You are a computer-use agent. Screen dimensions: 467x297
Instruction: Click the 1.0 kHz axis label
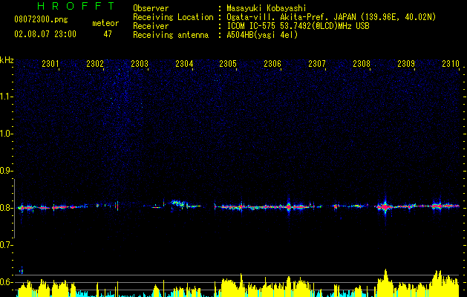(x=6, y=134)
